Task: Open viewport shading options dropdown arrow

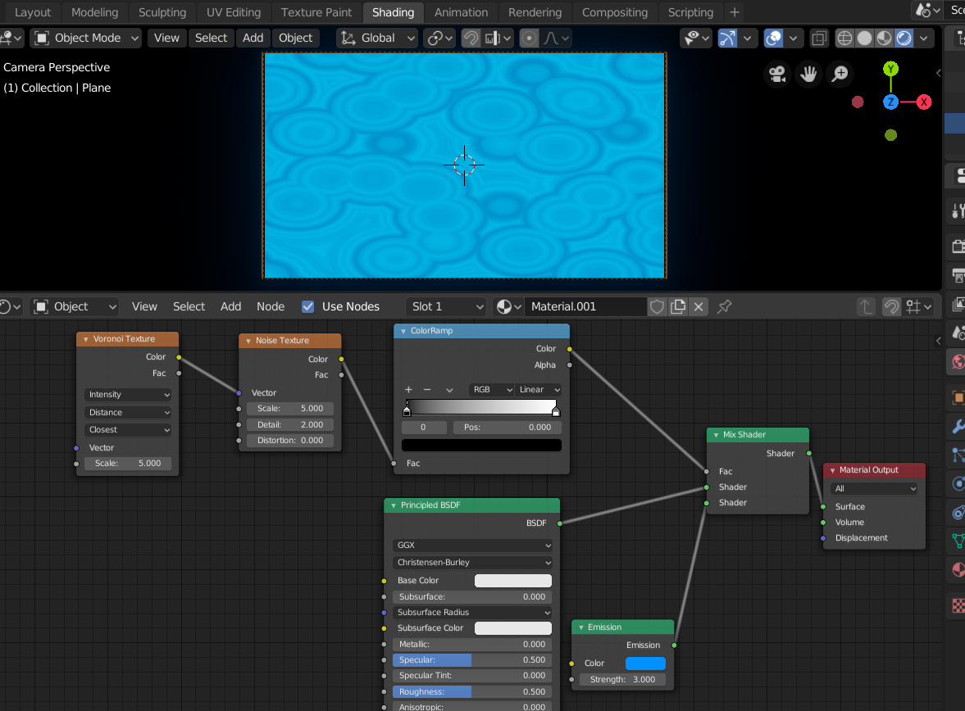Action: coord(923,38)
